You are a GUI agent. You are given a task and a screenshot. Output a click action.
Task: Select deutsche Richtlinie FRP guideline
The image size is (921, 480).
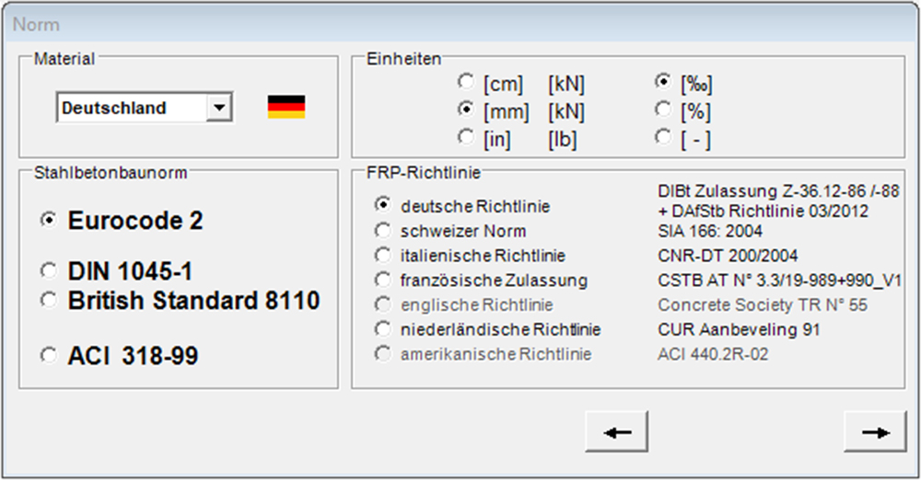pos(383,205)
